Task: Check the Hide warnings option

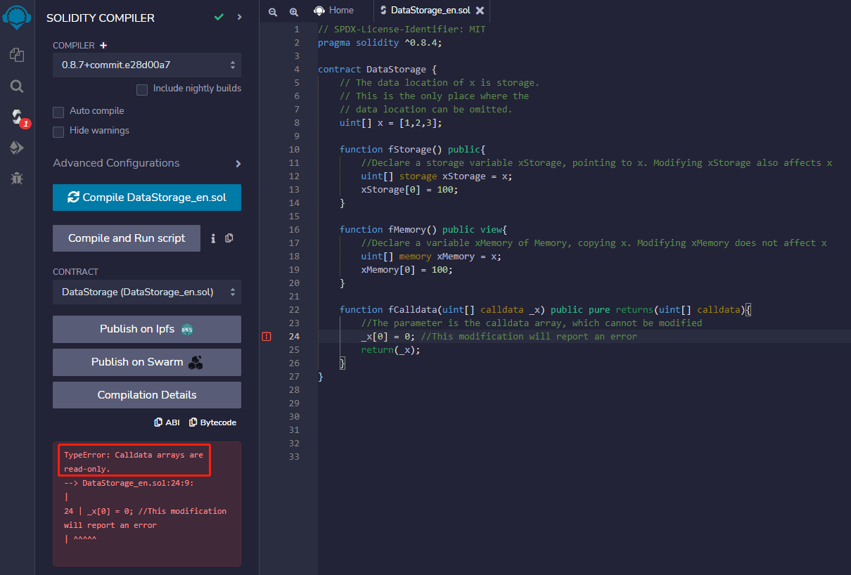Action: click(x=58, y=131)
